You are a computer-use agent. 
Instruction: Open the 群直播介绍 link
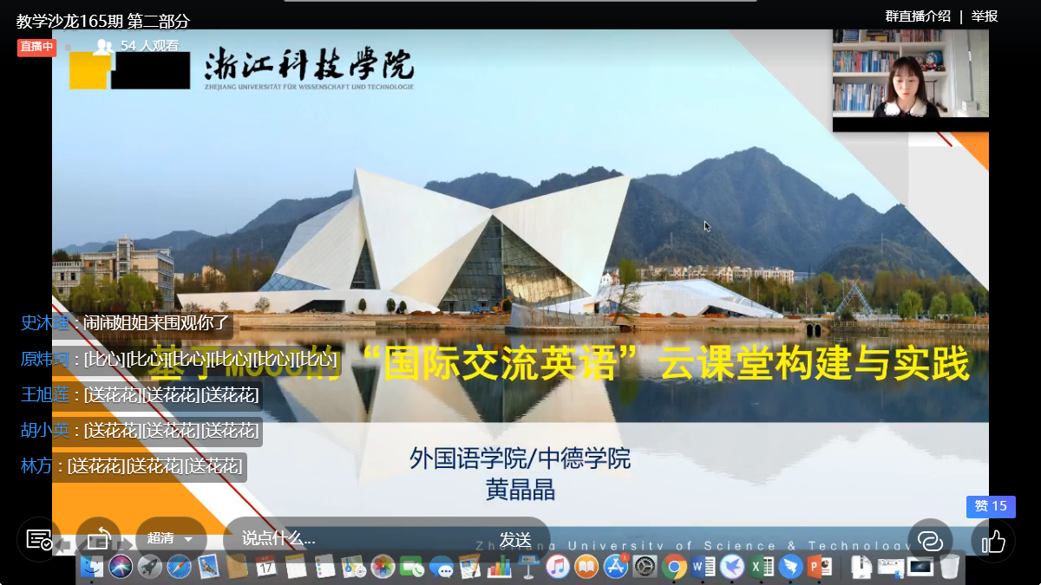917,16
